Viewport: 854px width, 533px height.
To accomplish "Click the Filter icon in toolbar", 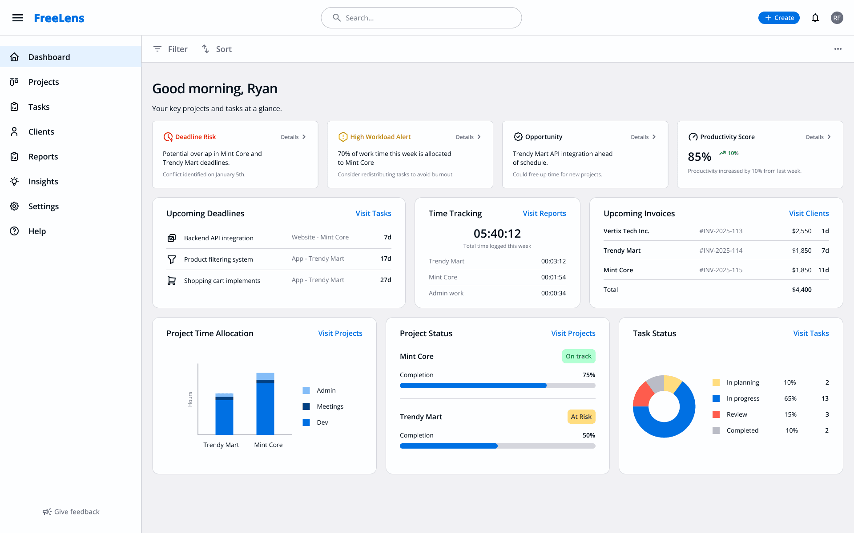I will coord(157,49).
